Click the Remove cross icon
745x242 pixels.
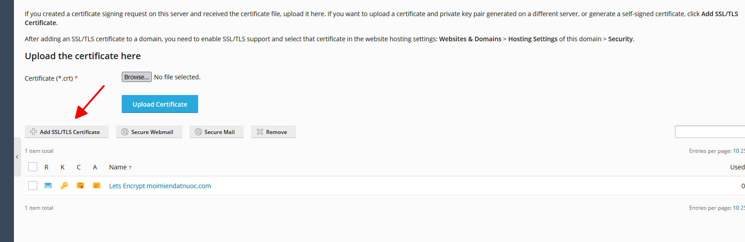pyautogui.click(x=260, y=132)
